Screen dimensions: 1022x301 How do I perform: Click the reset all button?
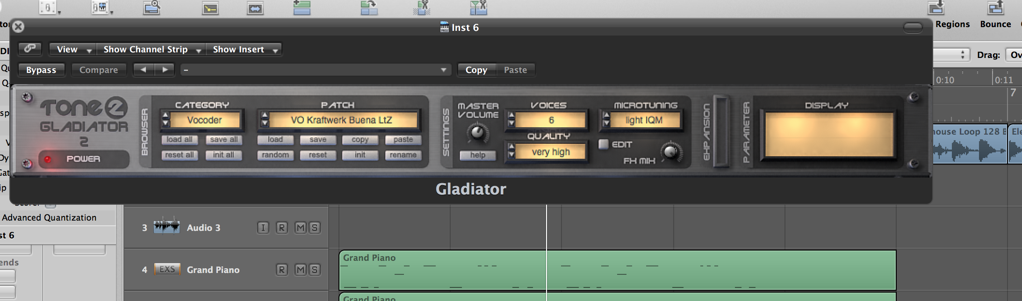coord(180,155)
